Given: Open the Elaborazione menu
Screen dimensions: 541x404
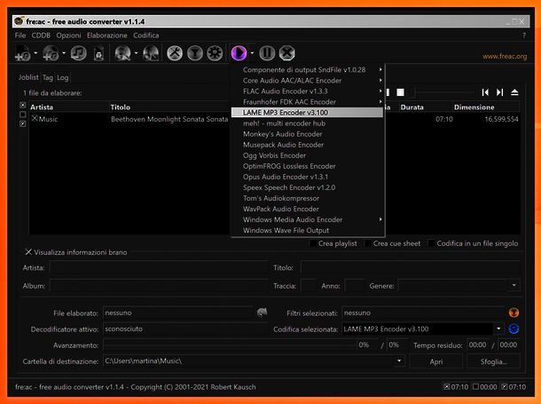Looking at the screenshot, I should coord(107,36).
